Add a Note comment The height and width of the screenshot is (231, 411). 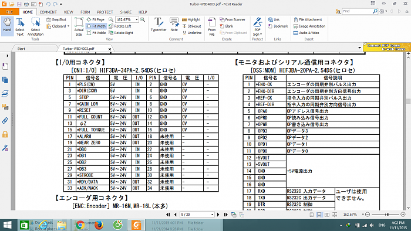coord(174,25)
